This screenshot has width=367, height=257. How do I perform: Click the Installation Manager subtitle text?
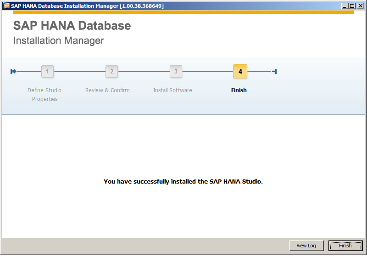(x=59, y=41)
